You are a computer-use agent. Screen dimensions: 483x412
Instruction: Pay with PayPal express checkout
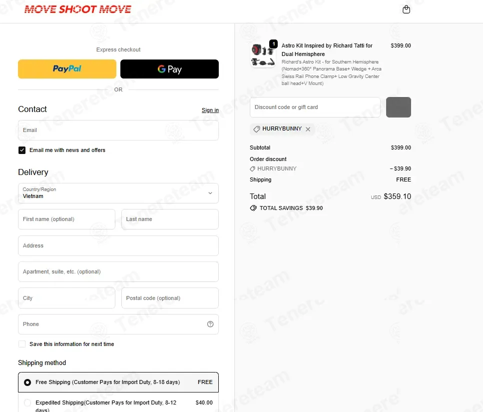67,69
